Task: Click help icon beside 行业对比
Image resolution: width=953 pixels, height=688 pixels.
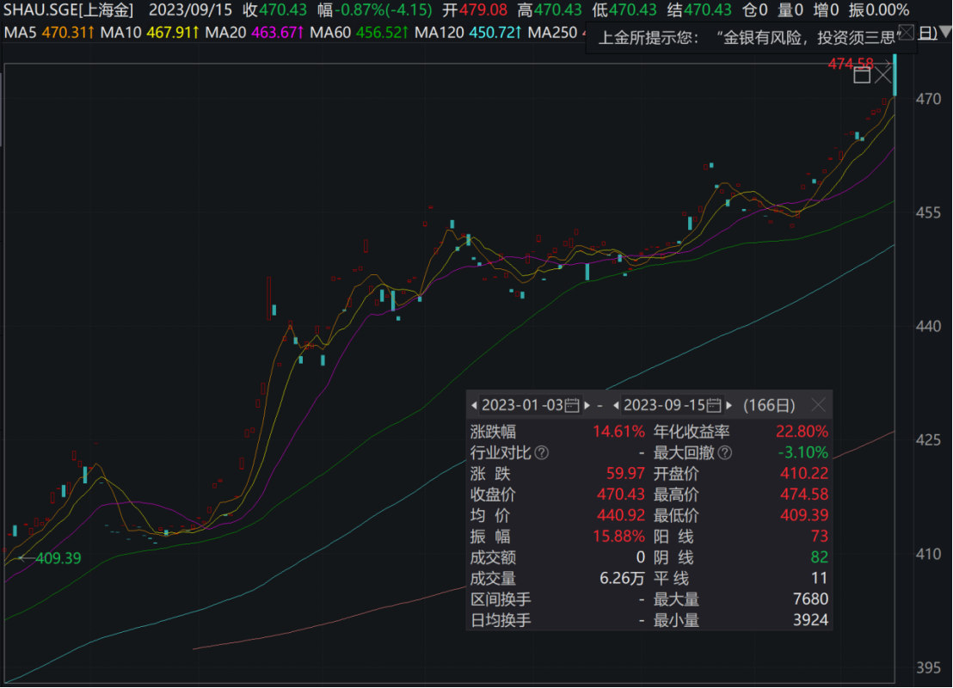Action: [541, 452]
